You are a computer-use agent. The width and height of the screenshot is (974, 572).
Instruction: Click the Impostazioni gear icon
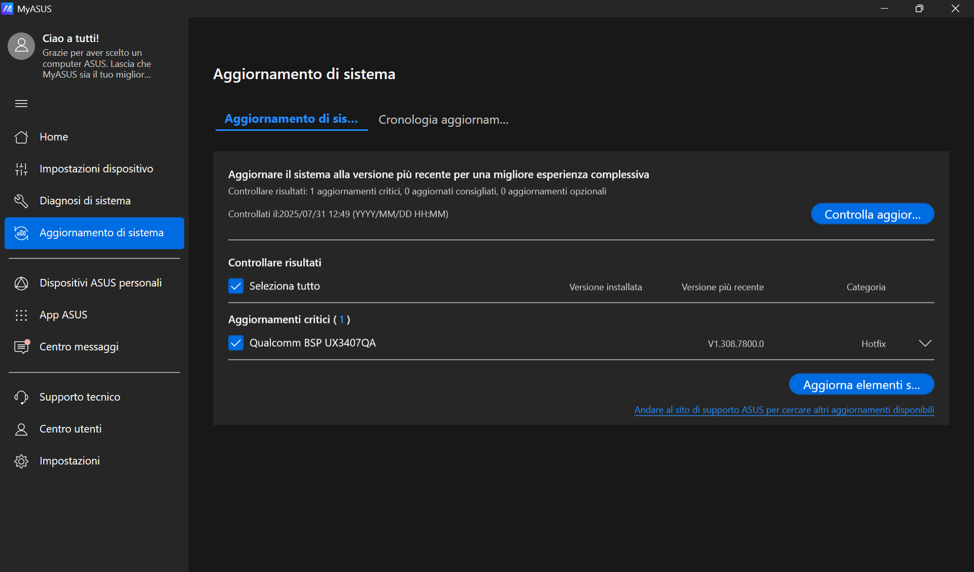pos(21,461)
